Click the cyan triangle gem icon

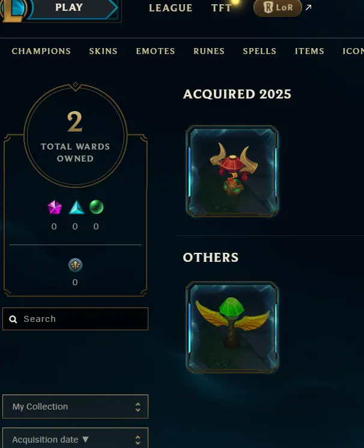tap(76, 207)
